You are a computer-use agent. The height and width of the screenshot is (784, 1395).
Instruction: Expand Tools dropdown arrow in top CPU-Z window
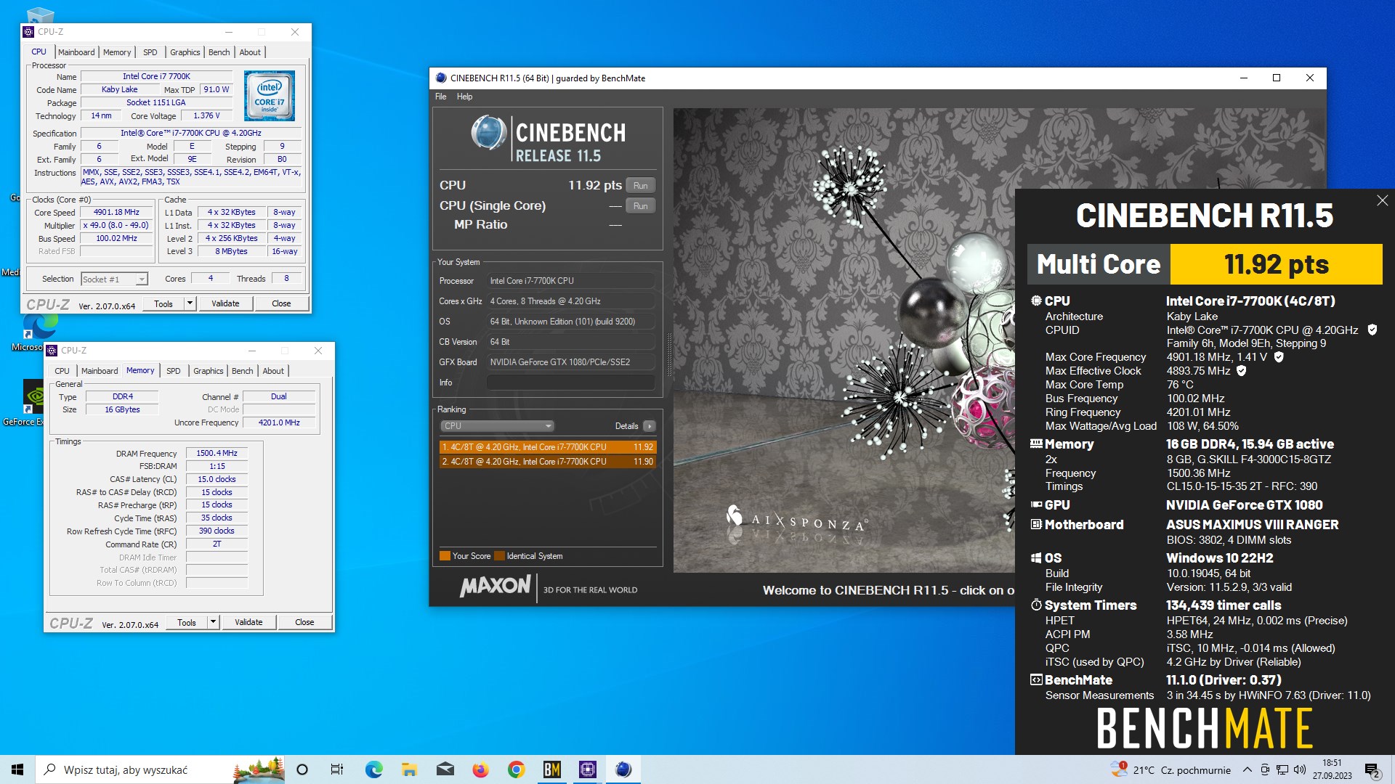click(190, 304)
